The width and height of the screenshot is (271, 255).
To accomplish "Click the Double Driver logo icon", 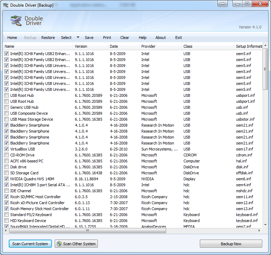I will [16, 21].
